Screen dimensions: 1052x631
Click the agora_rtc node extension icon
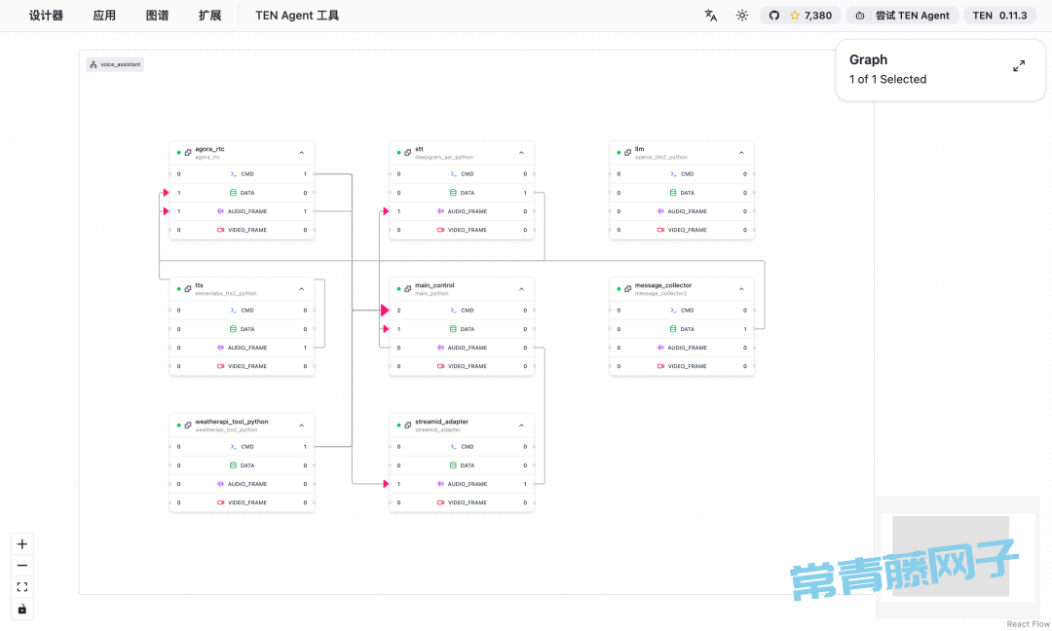[188, 153]
